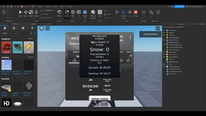
Task: Open the Minecraft Sky model link
Action: (x=6, y=72)
